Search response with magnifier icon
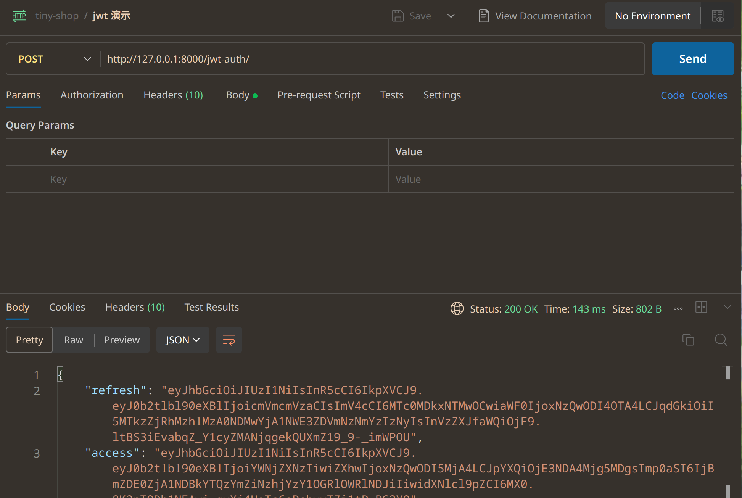The height and width of the screenshot is (498, 742). (721, 340)
